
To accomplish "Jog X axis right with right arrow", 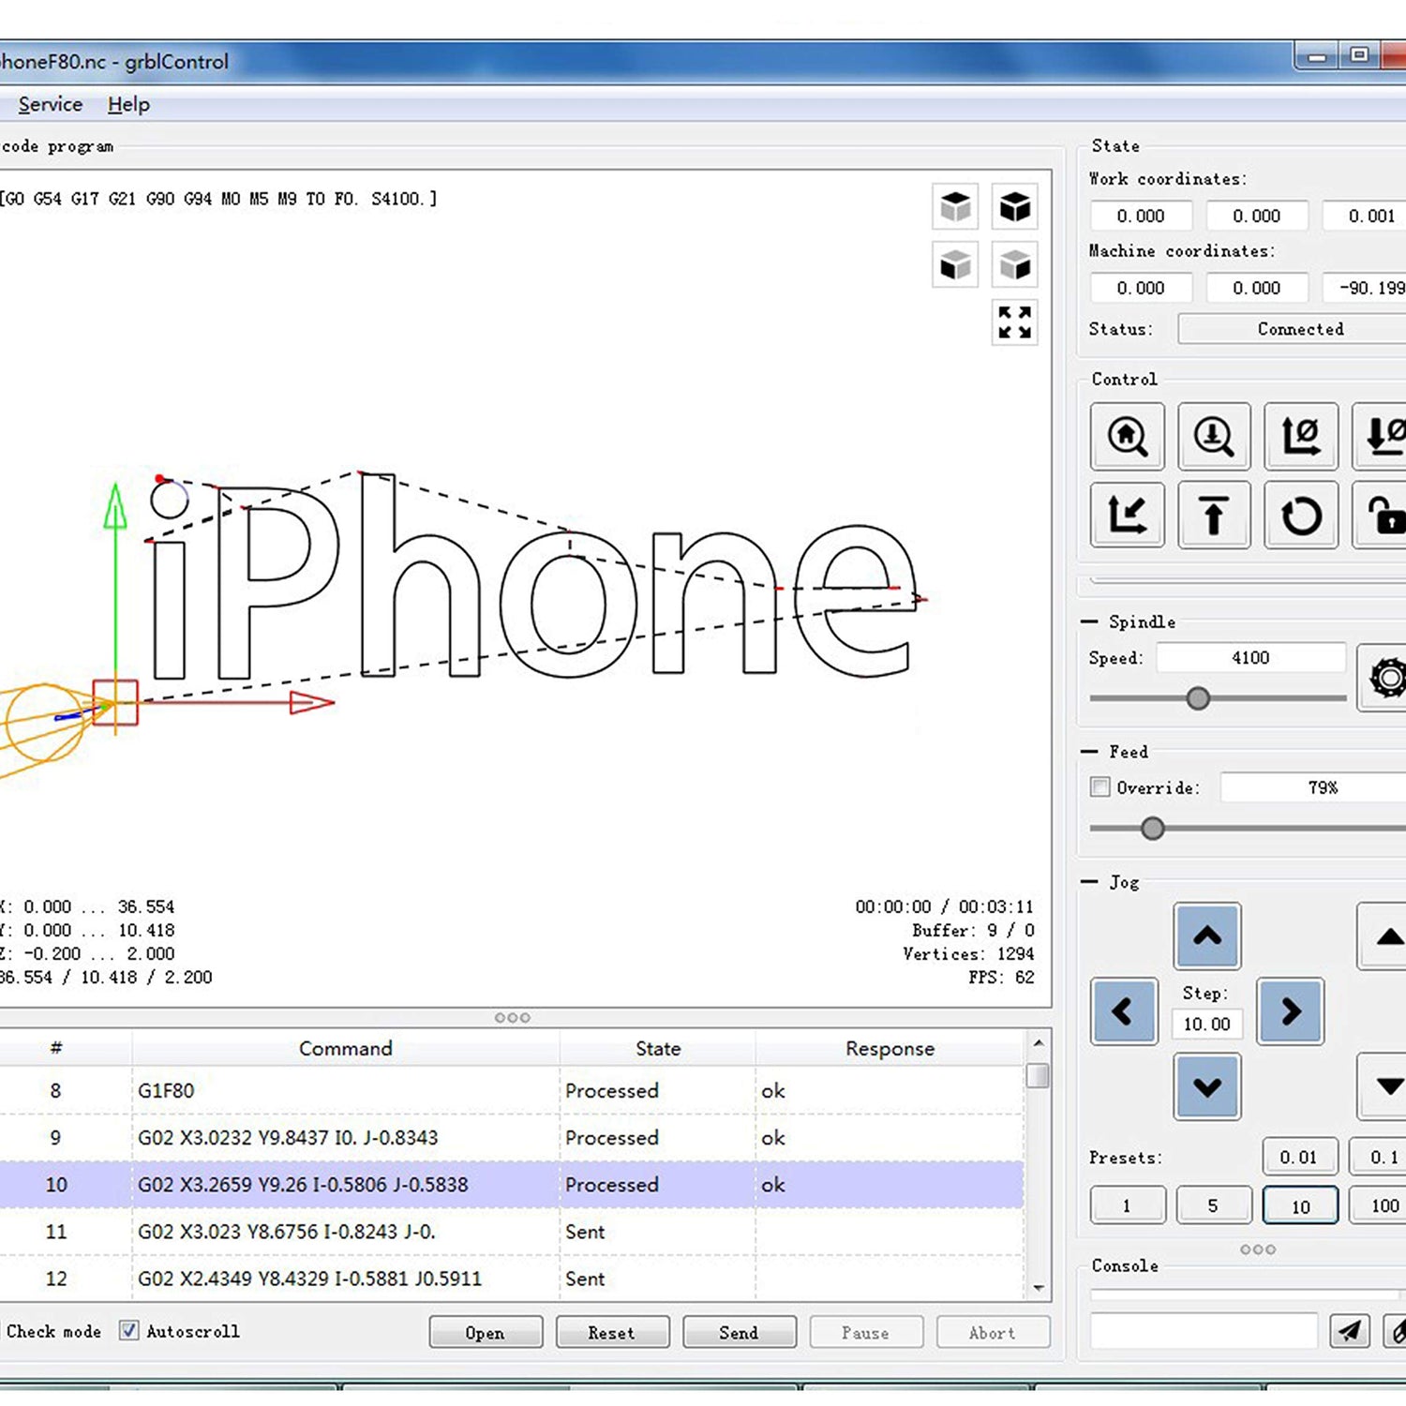I will pos(1290,1010).
